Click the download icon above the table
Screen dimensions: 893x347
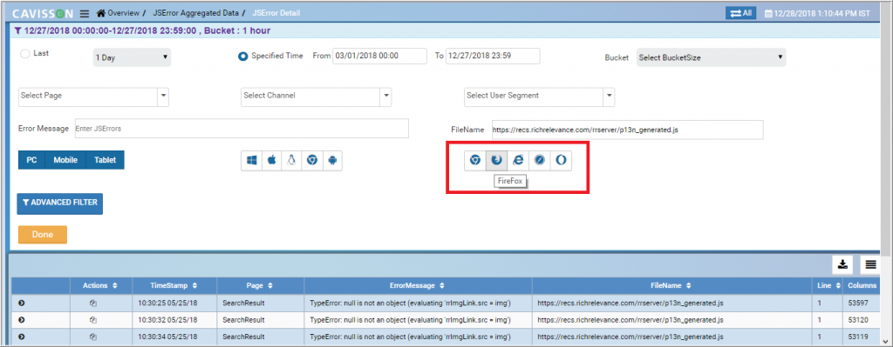pyautogui.click(x=843, y=264)
